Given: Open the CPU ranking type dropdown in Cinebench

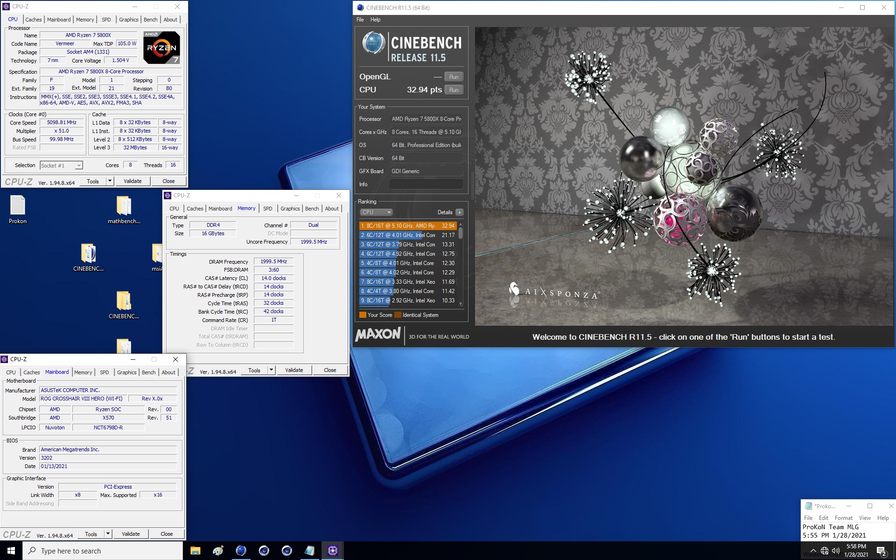Looking at the screenshot, I should click(376, 212).
